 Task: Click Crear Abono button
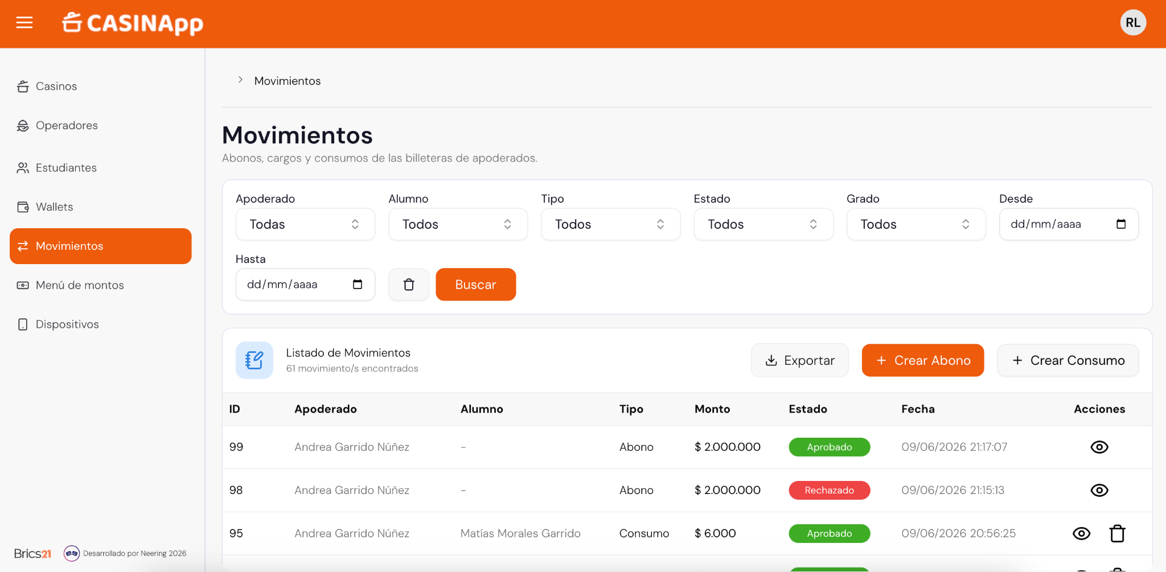click(923, 360)
